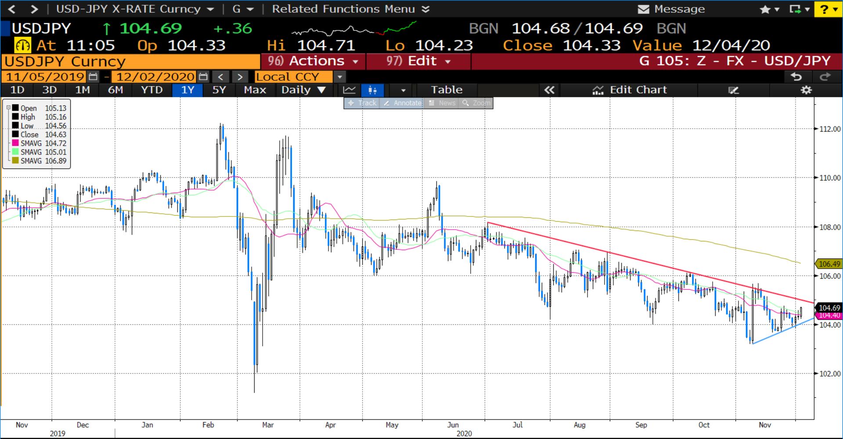The width and height of the screenshot is (843, 439).
Task: Click the USDJPY Curncy security field
Action: point(131,61)
